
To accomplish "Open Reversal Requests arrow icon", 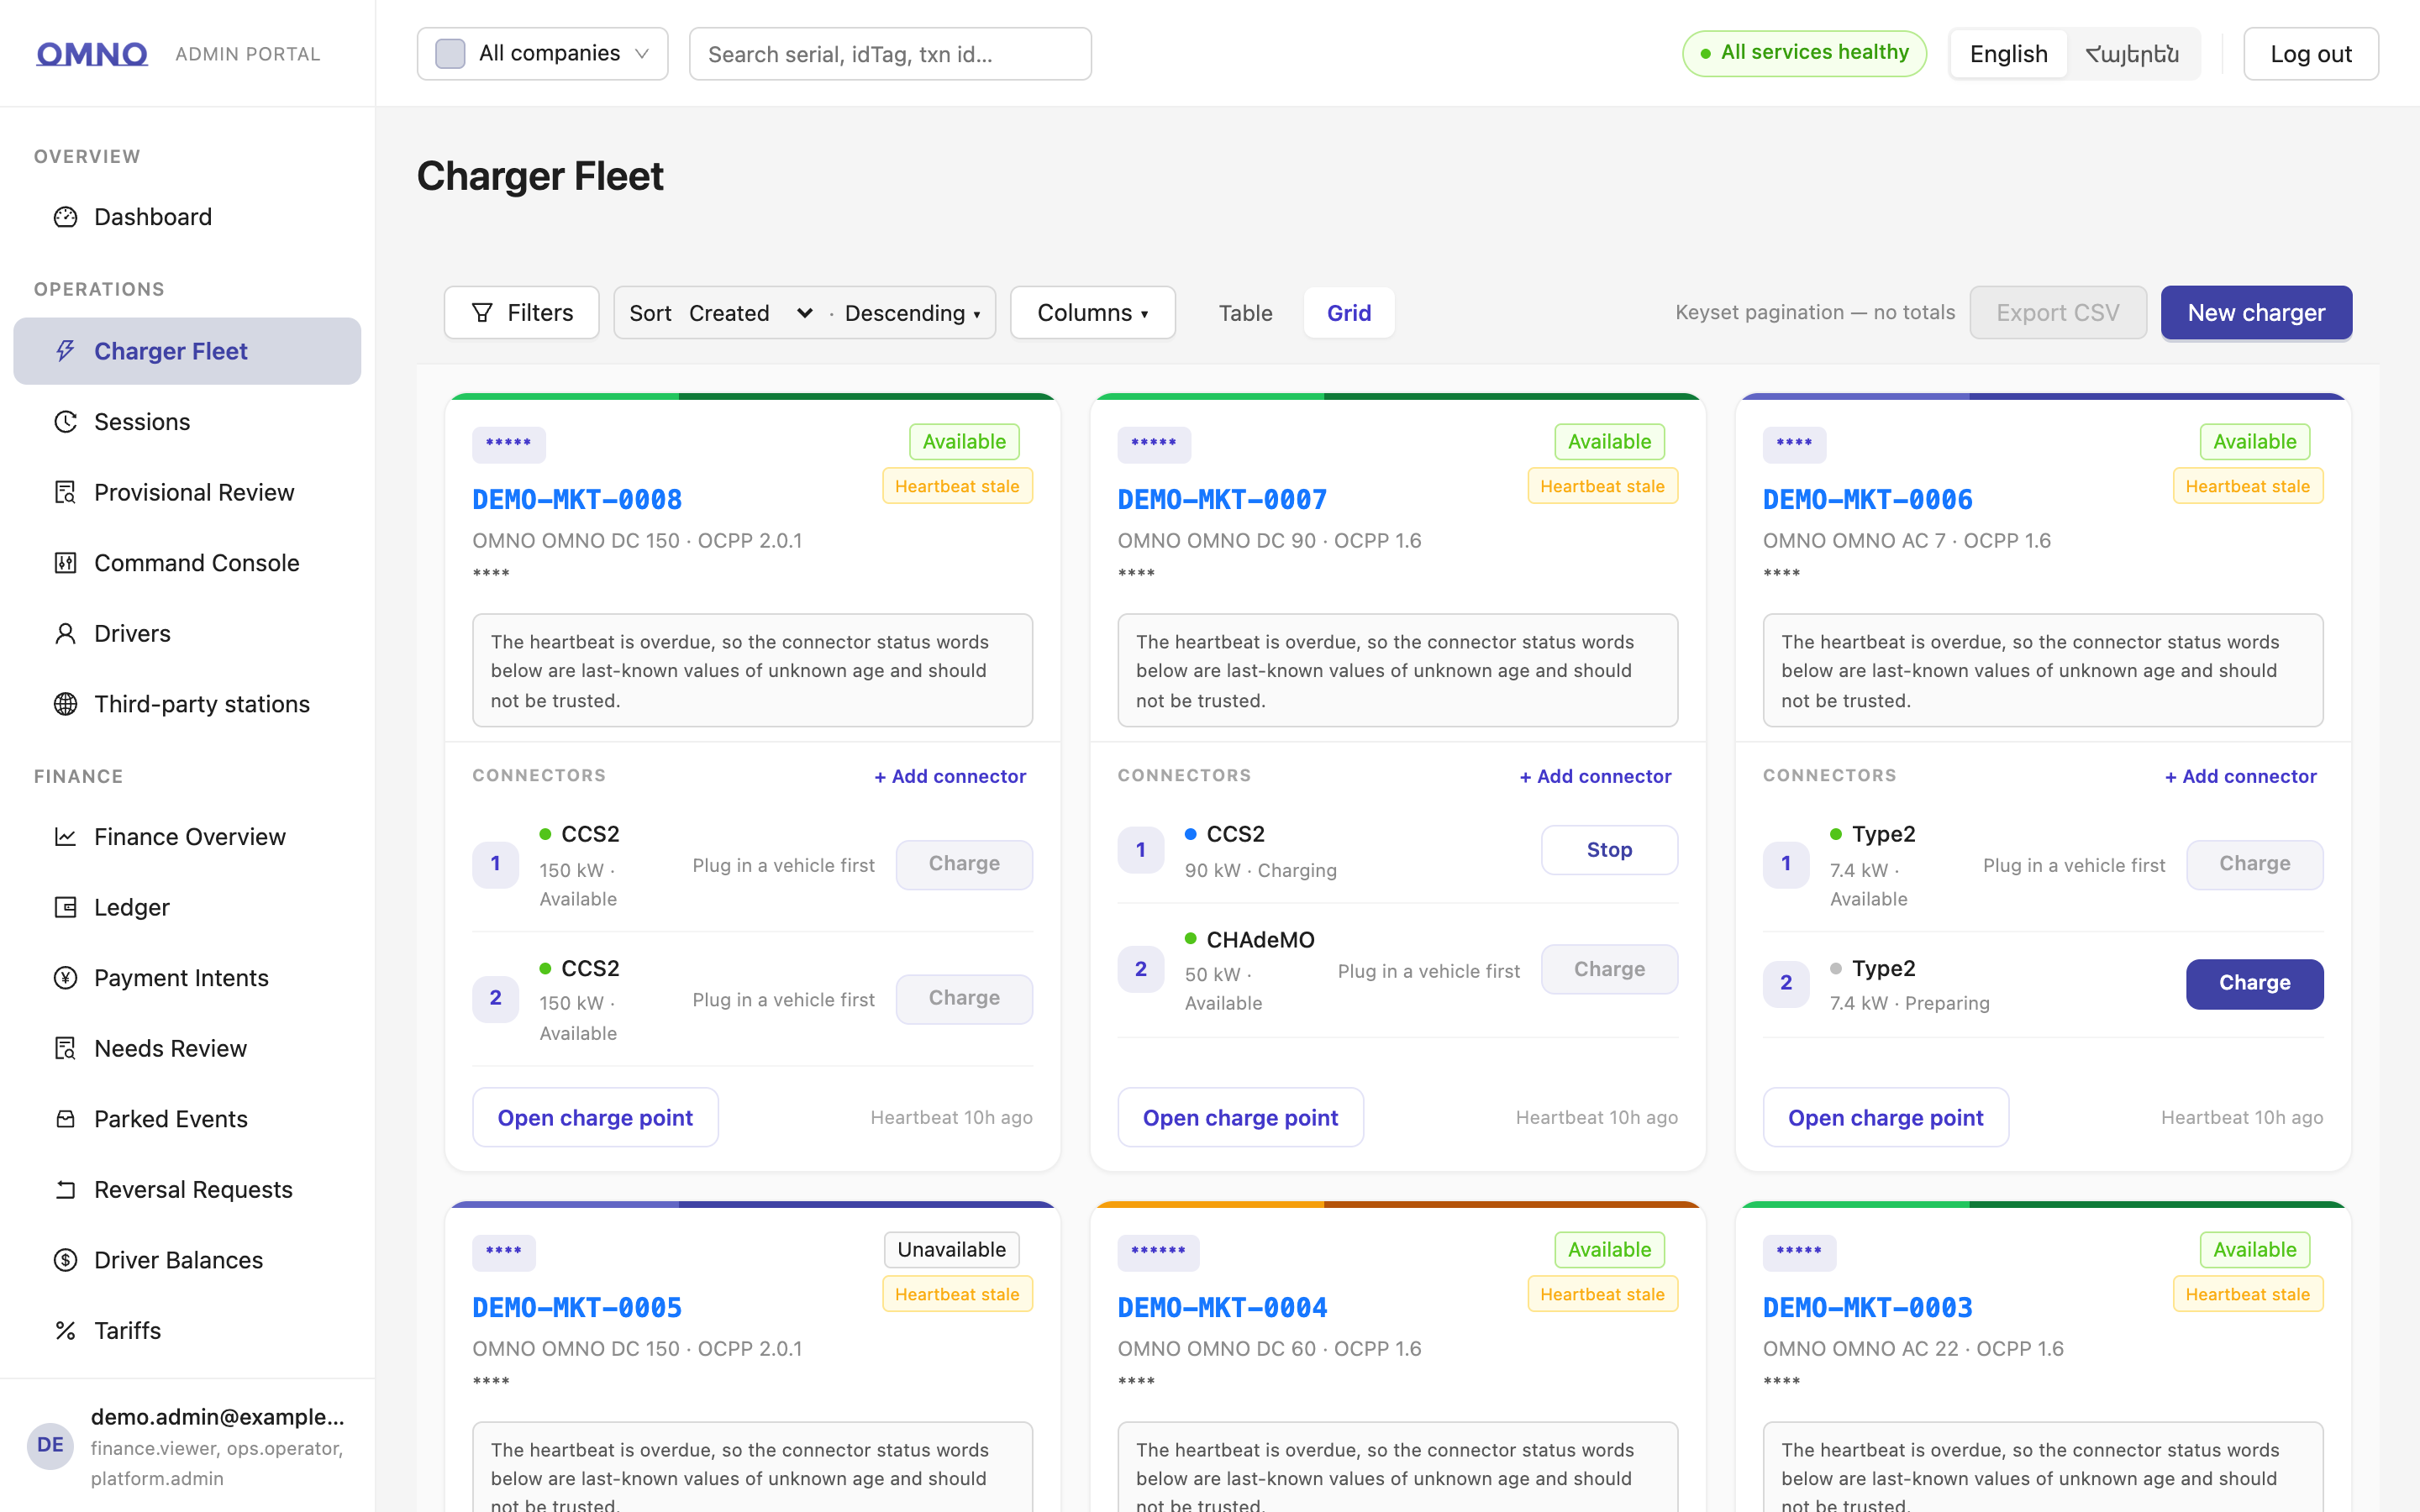I will pyautogui.click(x=65, y=1189).
